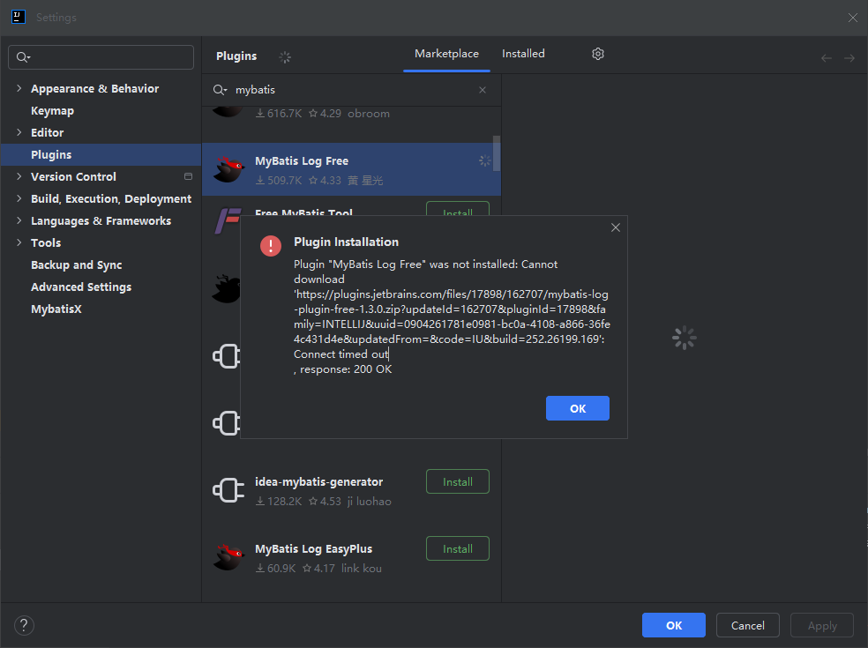Click OK at bottom of Settings
Viewport: 868px width, 648px height.
point(674,625)
